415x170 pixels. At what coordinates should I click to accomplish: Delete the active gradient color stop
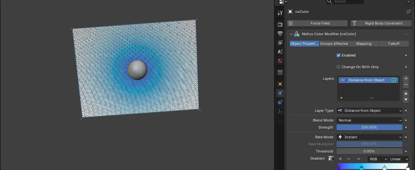click(349, 159)
